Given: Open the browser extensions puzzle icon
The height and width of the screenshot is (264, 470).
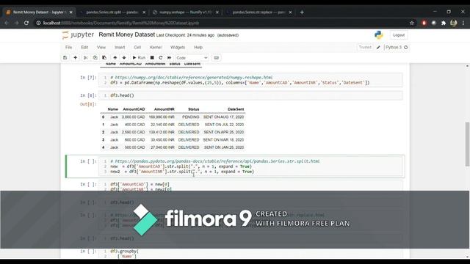Looking at the screenshot, I should [x=444, y=23].
